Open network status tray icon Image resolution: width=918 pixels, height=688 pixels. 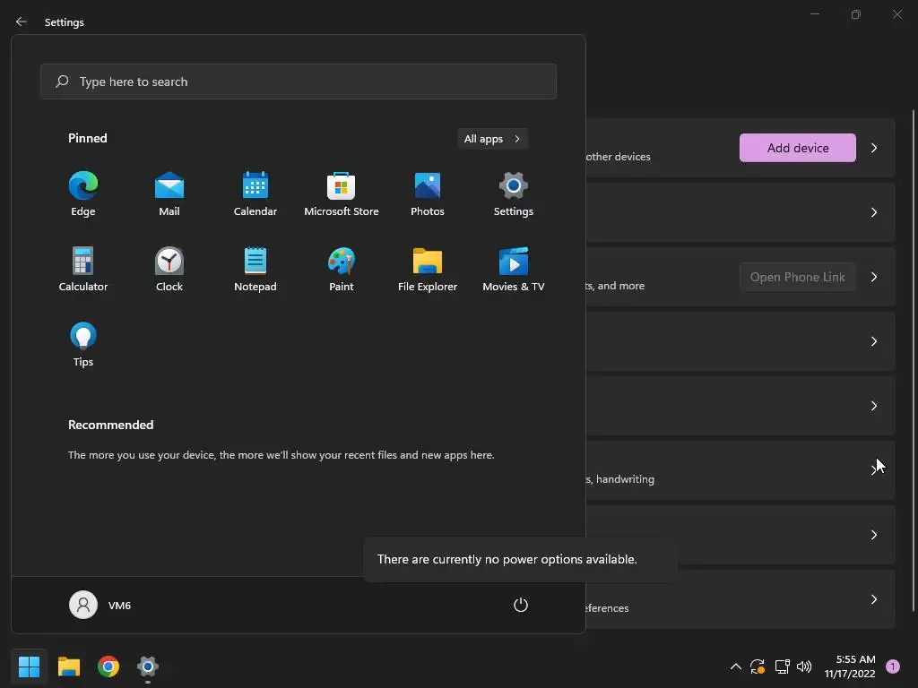coord(782,666)
